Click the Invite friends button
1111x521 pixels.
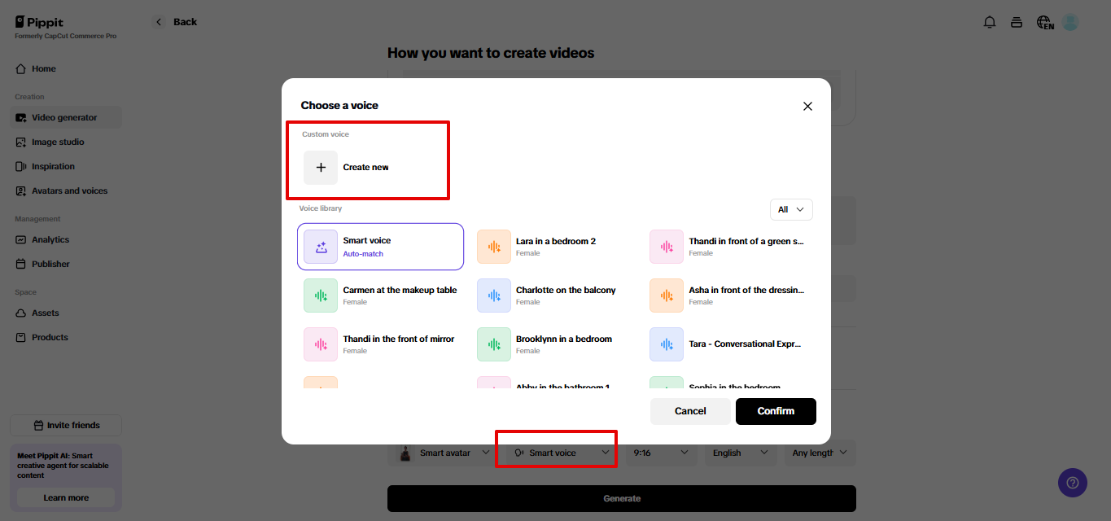tap(66, 425)
